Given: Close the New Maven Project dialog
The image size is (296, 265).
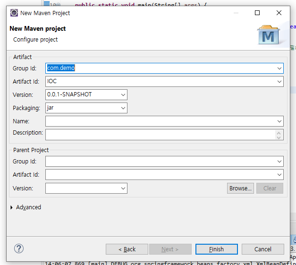Looking at the screenshot, I should (x=279, y=13).
